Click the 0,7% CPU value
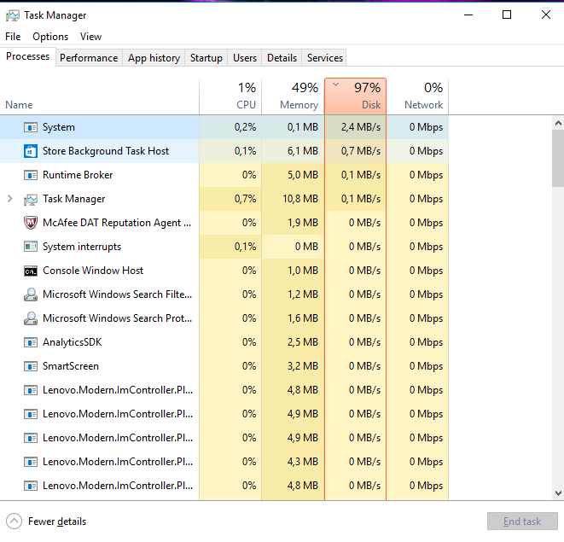 pos(246,199)
